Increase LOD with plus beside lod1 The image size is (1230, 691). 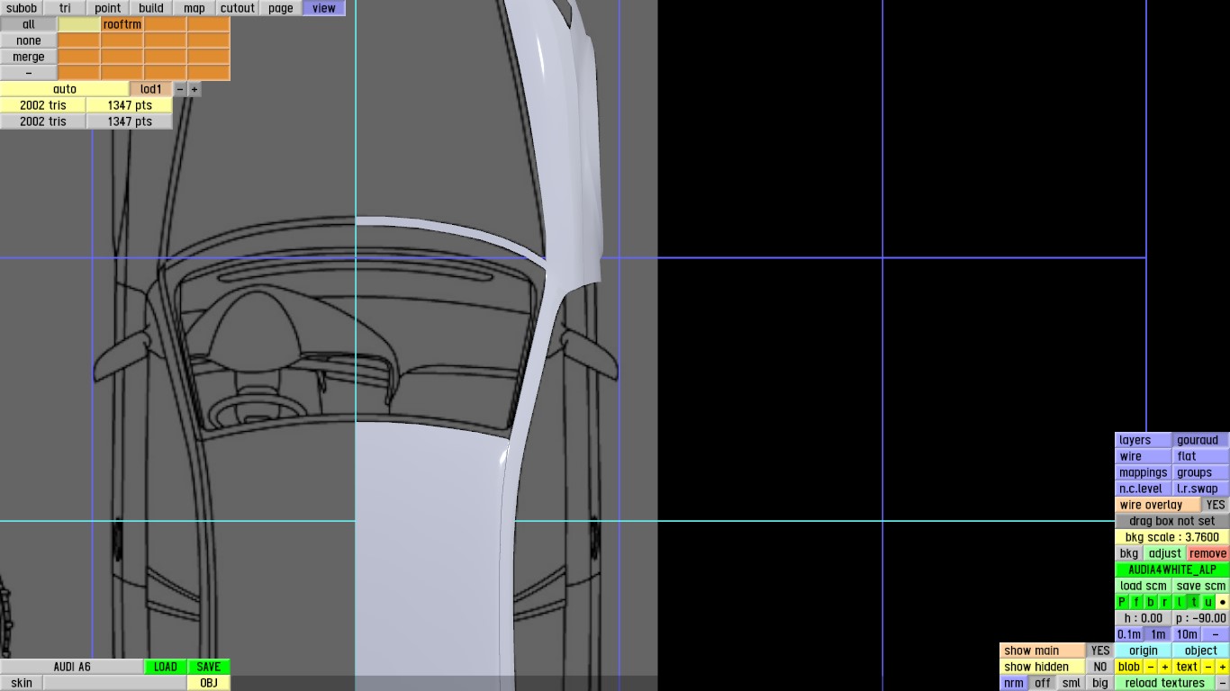tap(194, 89)
